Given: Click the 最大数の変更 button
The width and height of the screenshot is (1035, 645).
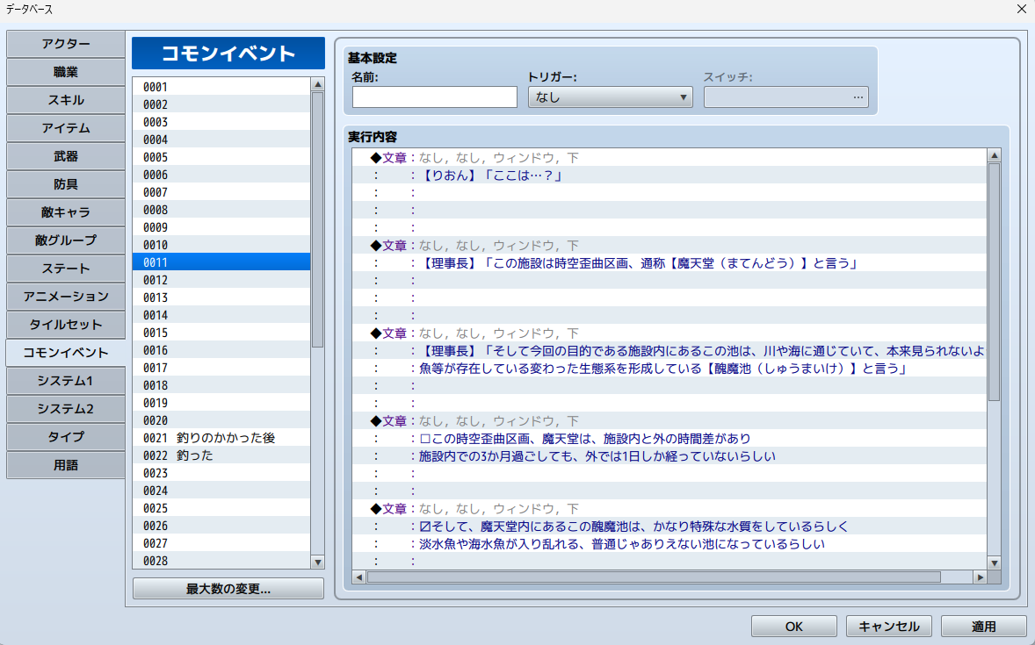Looking at the screenshot, I should point(228,589).
